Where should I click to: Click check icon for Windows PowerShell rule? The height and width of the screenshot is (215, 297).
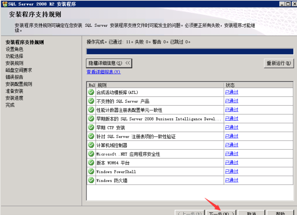pyautogui.click(x=91, y=171)
